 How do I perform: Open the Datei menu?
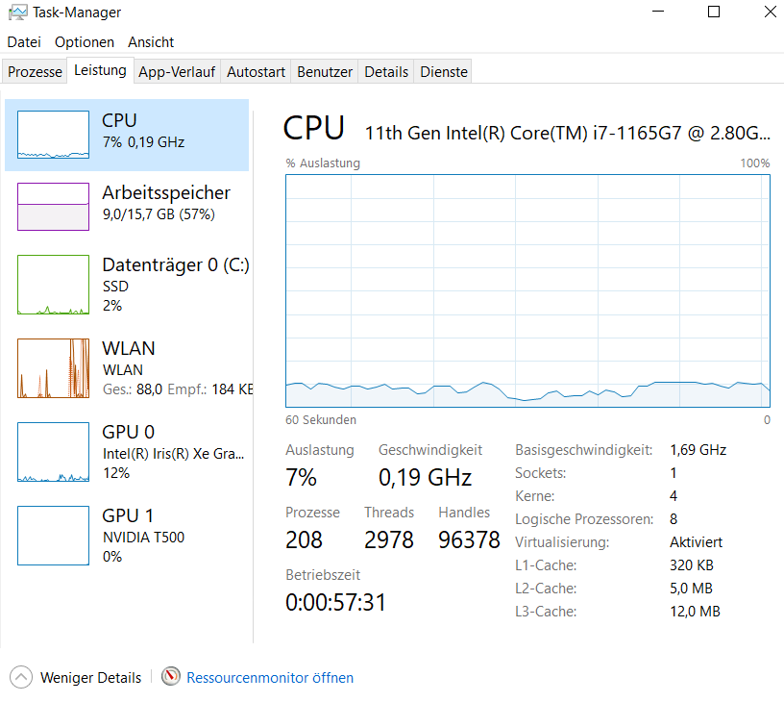[24, 42]
